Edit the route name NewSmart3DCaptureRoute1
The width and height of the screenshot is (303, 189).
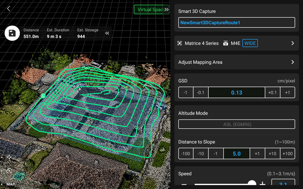pos(237,23)
